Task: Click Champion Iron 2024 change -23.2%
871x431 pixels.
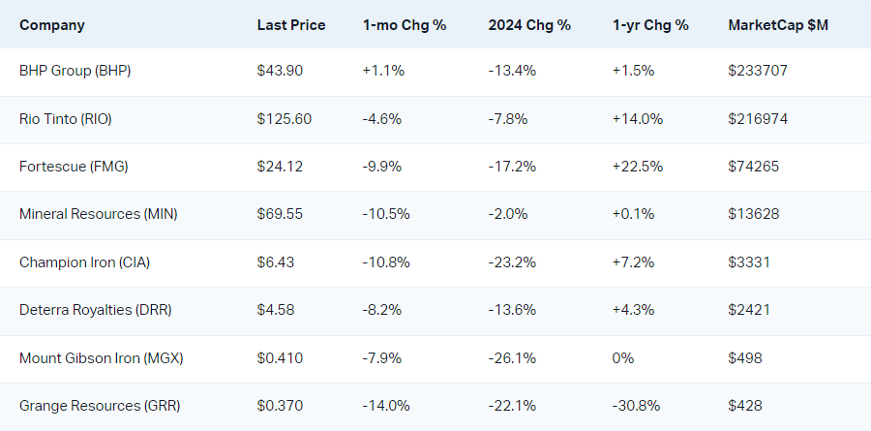Action: click(512, 262)
